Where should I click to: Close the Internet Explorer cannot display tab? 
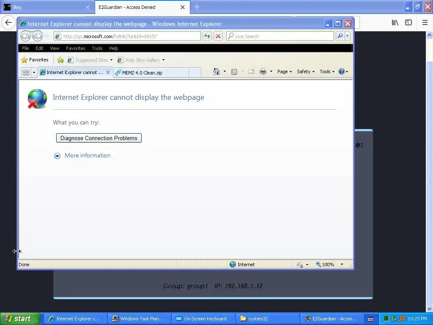[x=108, y=72]
